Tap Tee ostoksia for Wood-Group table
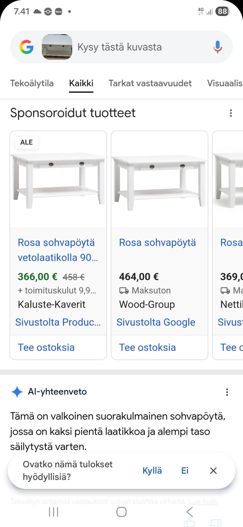This screenshot has height=527, width=243. (x=147, y=347)
